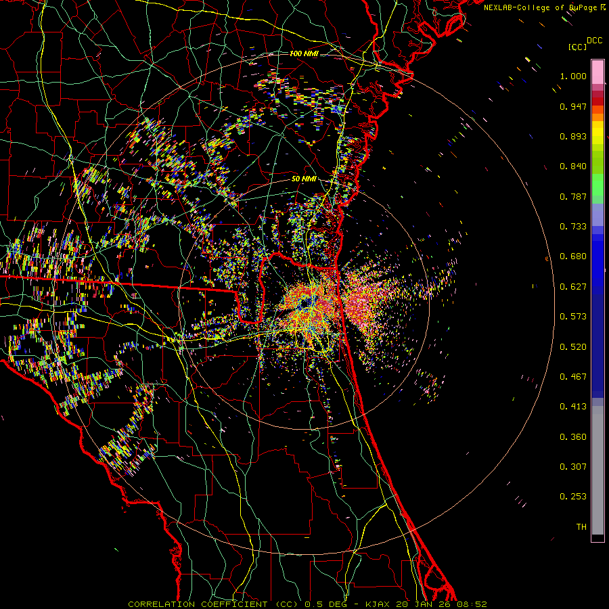The image size is (609, 609).
Task: Click the 0.307 scale value
Action: (x=573, y=467)
